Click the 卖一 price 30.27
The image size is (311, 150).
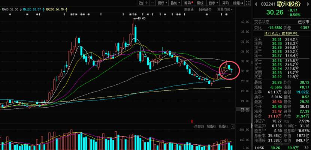coord(276,55)
